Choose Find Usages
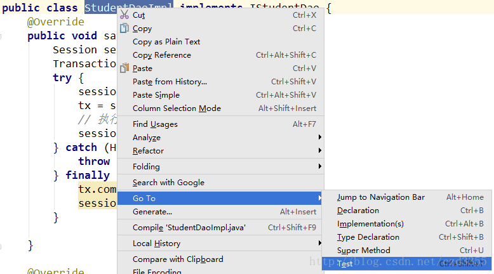494x274 pixels. 155,124
